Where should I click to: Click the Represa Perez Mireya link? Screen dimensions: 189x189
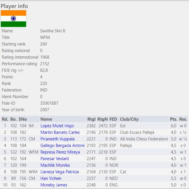pos(60,152)
